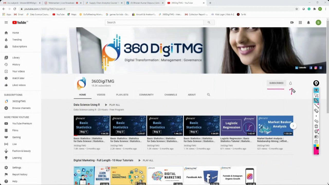This screenshot has height=185, width=329.
Task: Open the account avatar B in YouTube header
Action: pos(318,23)
